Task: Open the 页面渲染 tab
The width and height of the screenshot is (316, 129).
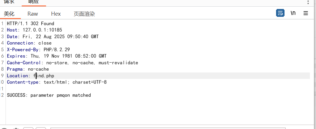Action: [x=84, y=14]
